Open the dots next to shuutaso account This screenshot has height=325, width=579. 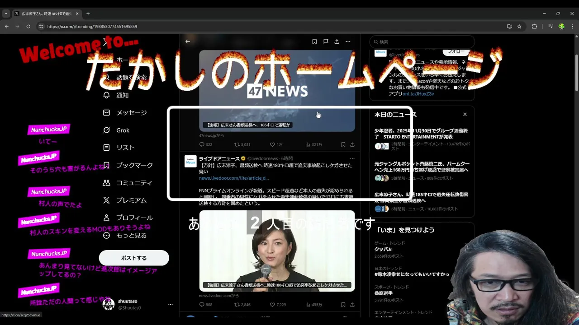tap(171, 304)
